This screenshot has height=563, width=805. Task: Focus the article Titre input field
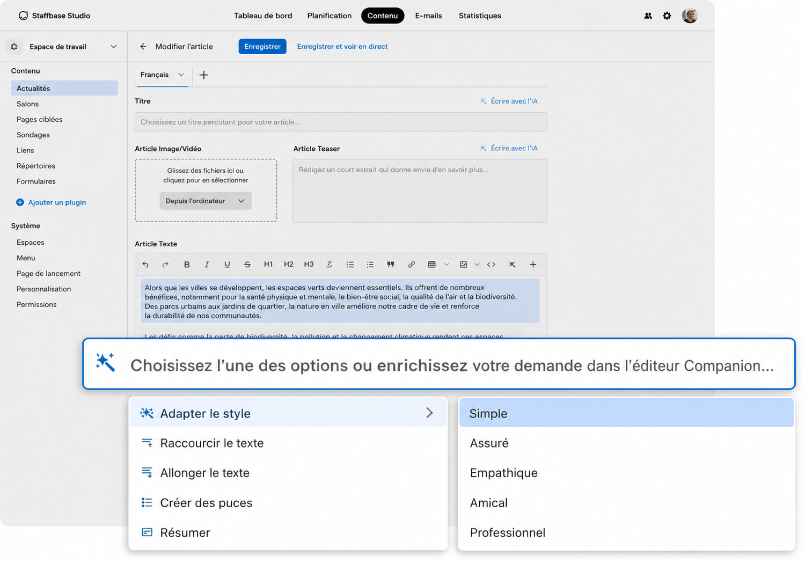[x=341, y=122]
